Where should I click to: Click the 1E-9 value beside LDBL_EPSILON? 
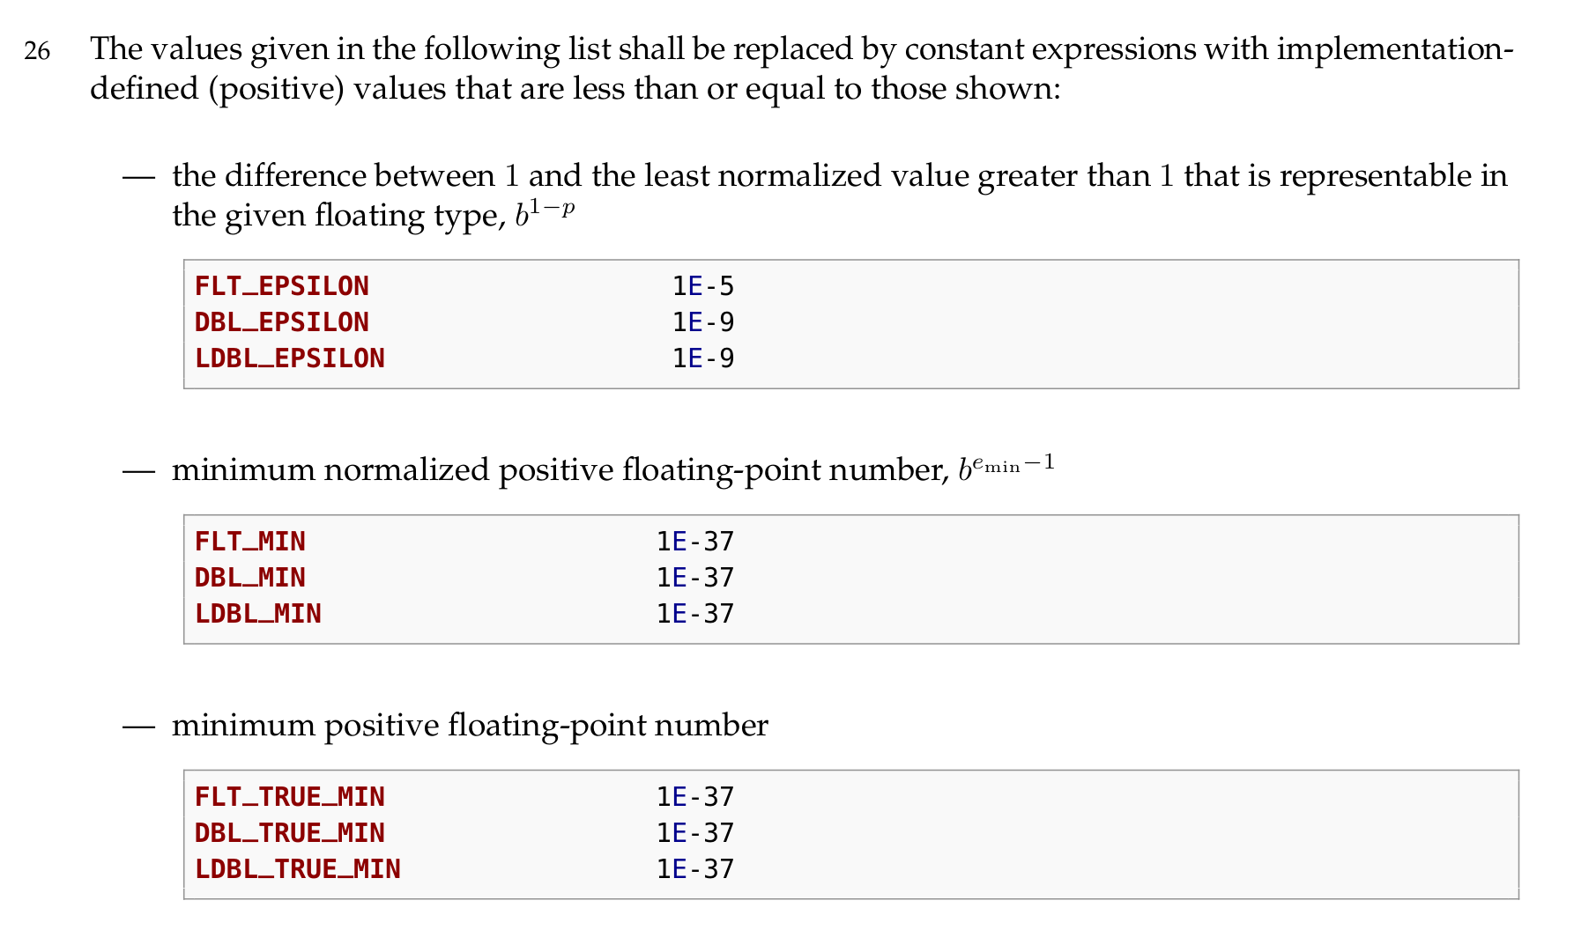(703, 358)
